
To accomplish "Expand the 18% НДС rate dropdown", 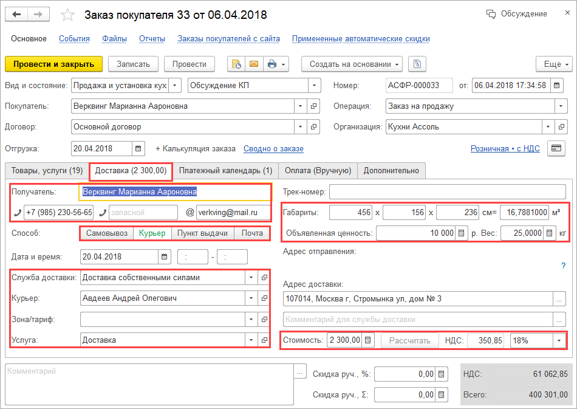I will point(559,340).
